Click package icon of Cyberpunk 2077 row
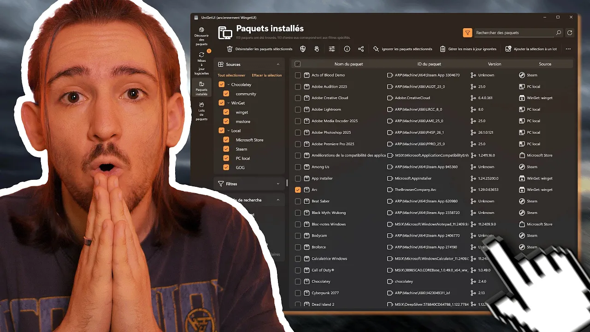This screenshot has height=332, width=590. pyautogui.click(x=307, y=293)
